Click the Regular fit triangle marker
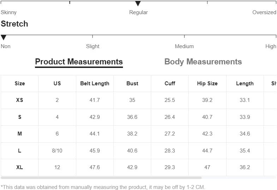 138,4
